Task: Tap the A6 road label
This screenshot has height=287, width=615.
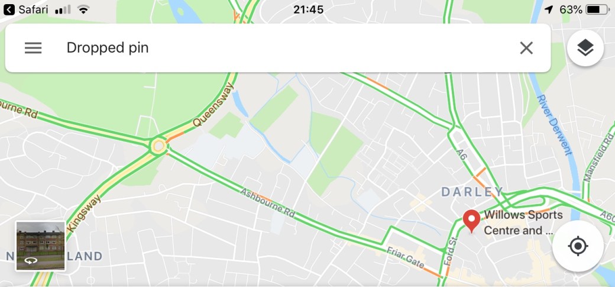Action: 462,155
